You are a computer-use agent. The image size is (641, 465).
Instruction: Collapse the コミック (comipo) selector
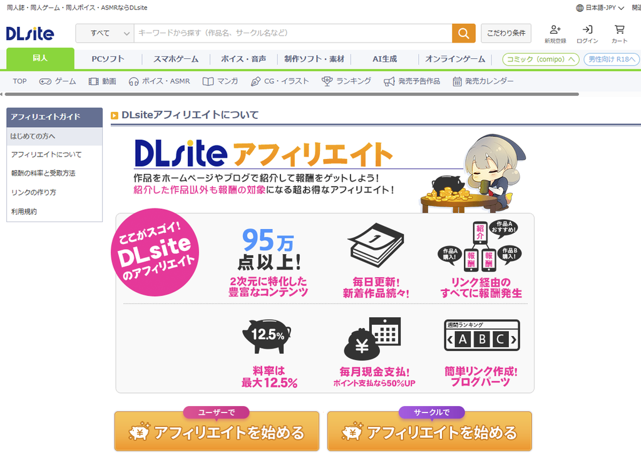540,59
